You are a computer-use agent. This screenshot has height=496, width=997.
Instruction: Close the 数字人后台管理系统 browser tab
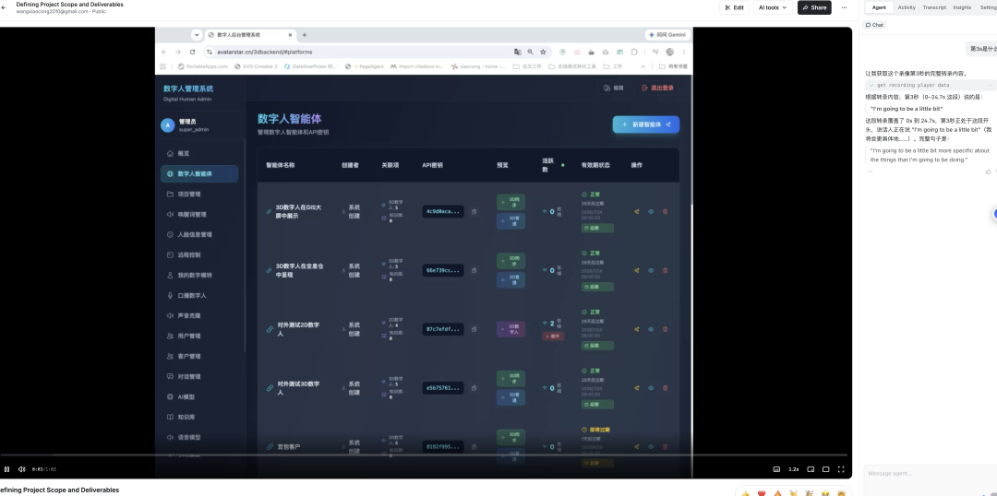[x=291, y=35]
